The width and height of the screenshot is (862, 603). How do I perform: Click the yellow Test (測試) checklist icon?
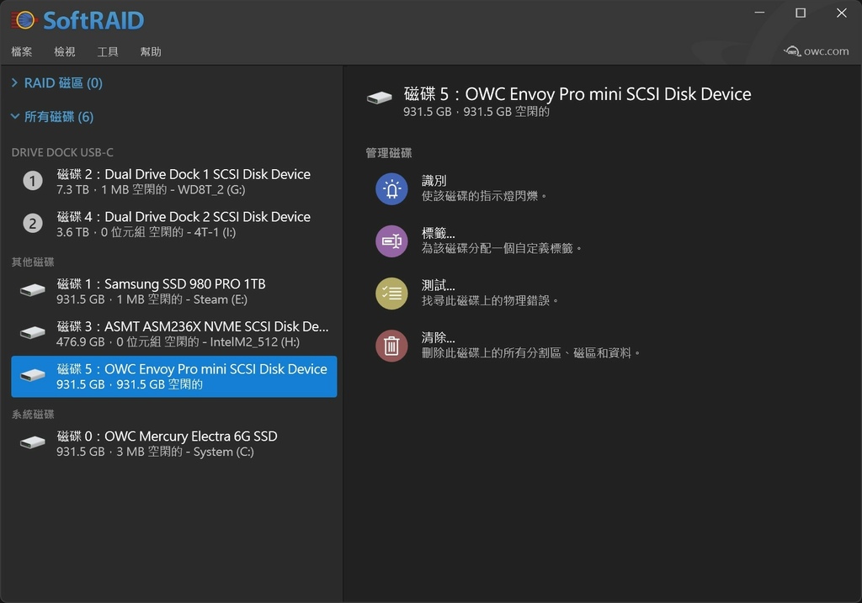391,294
